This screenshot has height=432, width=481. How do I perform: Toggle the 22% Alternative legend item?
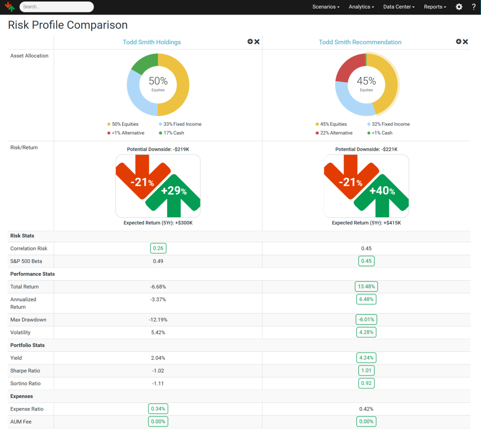tap(334, 133)
